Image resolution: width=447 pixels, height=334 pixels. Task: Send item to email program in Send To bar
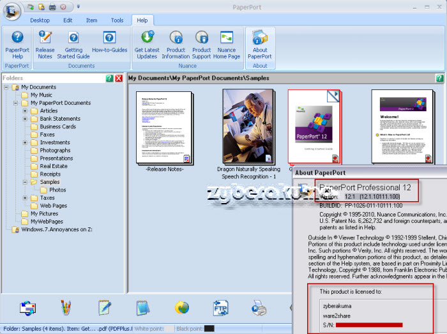[27, 308]
